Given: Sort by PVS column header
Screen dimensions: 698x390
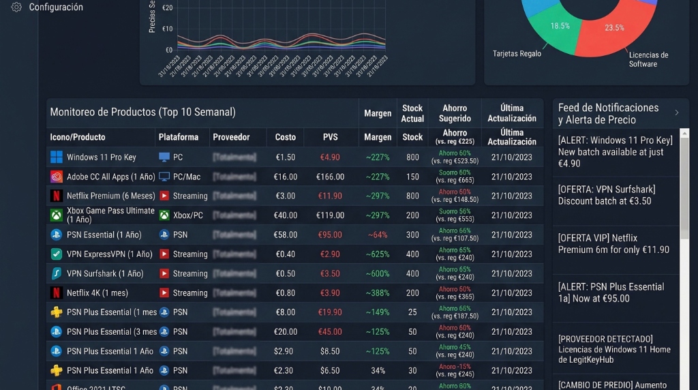Looking at the screenshot, I should pyautogui.click(x=331, y=137).
